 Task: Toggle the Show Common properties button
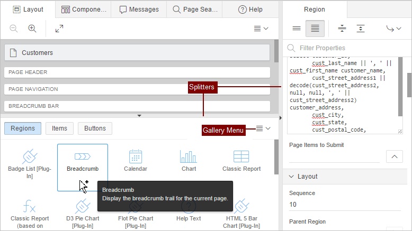point(297,29)
